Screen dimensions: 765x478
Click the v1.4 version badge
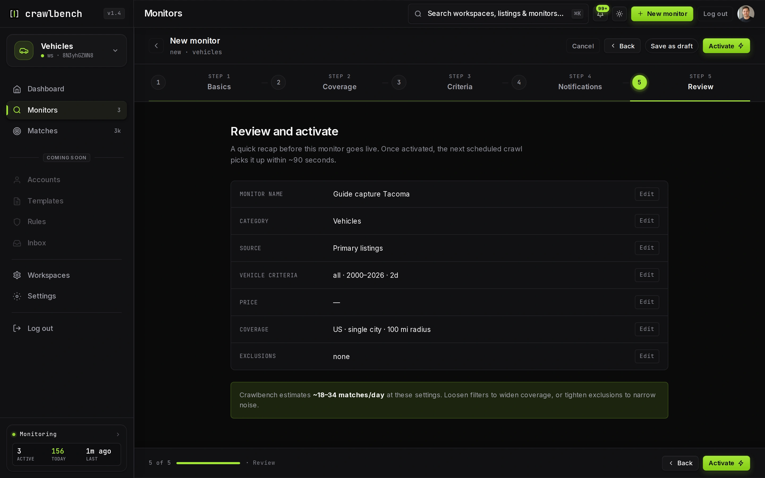[114, 14]
